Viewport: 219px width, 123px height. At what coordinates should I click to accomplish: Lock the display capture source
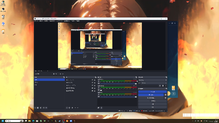click(95, 91)
